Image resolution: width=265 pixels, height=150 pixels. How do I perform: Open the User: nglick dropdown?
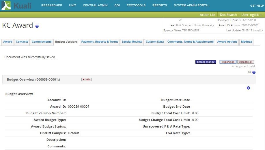[x=251, y=15]
